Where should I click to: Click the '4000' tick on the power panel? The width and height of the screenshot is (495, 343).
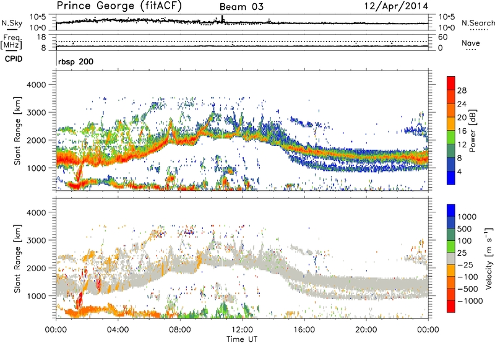tap(37, 85)
